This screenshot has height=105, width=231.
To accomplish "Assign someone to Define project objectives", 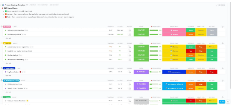I will [x=129, y=30].
